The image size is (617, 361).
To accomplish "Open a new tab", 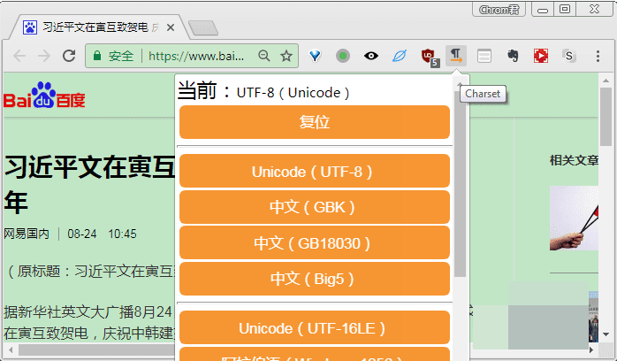I will [x=203, y=28].
